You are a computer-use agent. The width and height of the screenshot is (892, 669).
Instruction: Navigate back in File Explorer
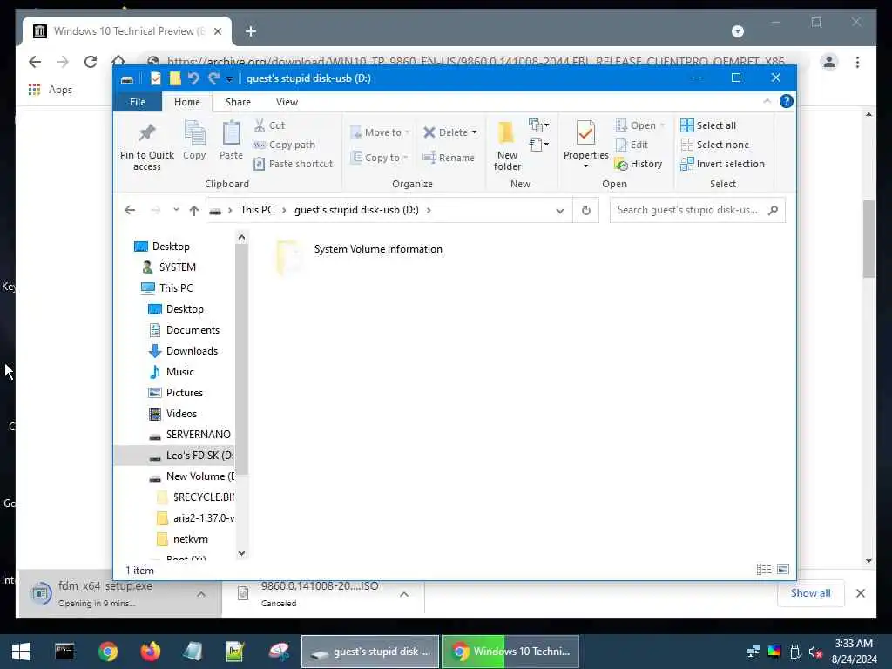point(130,210)
